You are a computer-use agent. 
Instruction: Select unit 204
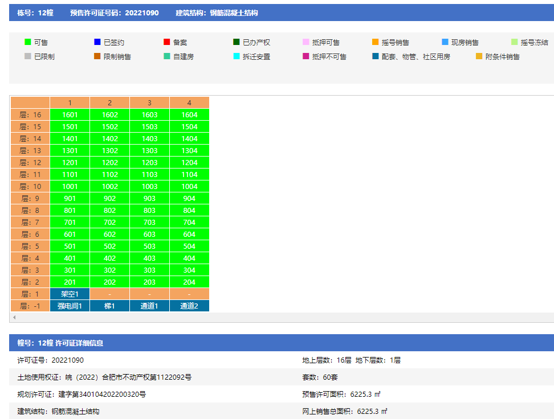pyautogui.click(x=189, y=282)
